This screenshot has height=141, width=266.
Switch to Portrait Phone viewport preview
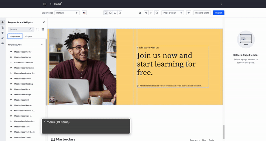click(120, 13)
